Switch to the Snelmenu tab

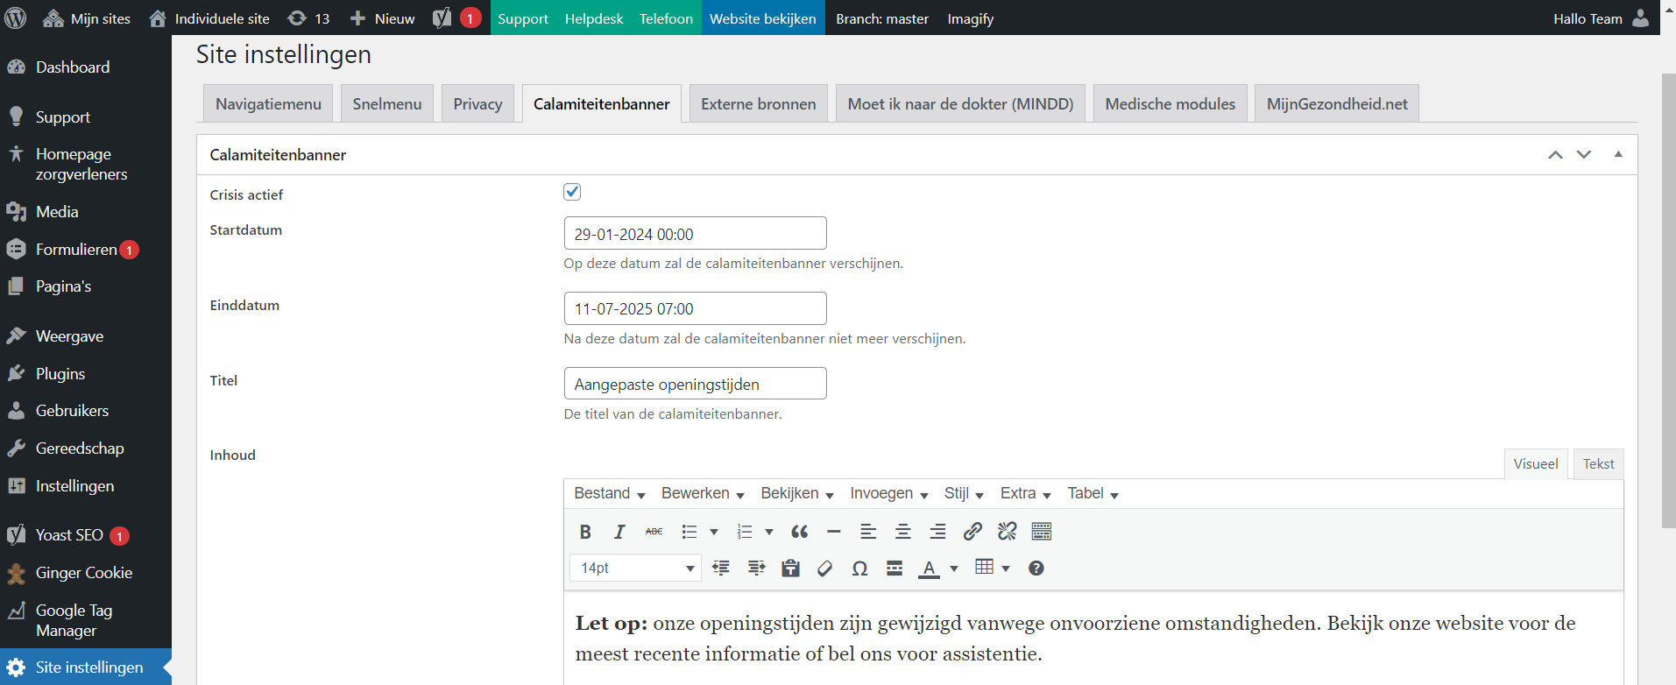point(387,103)
